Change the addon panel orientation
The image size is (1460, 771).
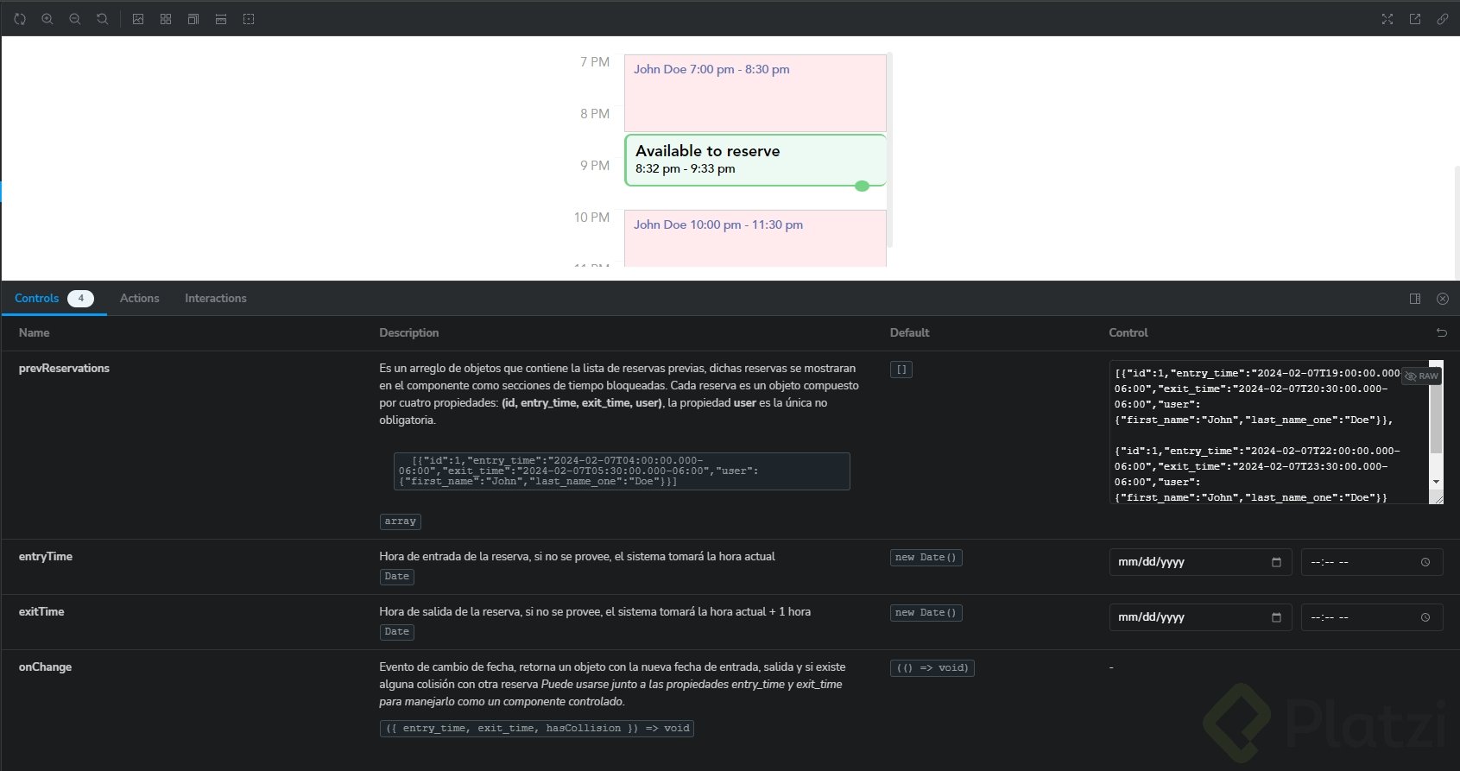[x=1415, y=299]
